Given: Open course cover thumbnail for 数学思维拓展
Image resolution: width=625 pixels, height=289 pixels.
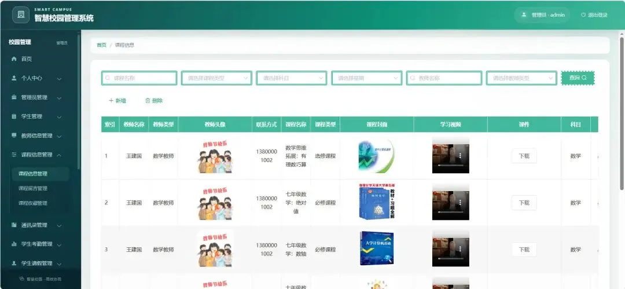Looking at the screenshot, I should [377, 156].
